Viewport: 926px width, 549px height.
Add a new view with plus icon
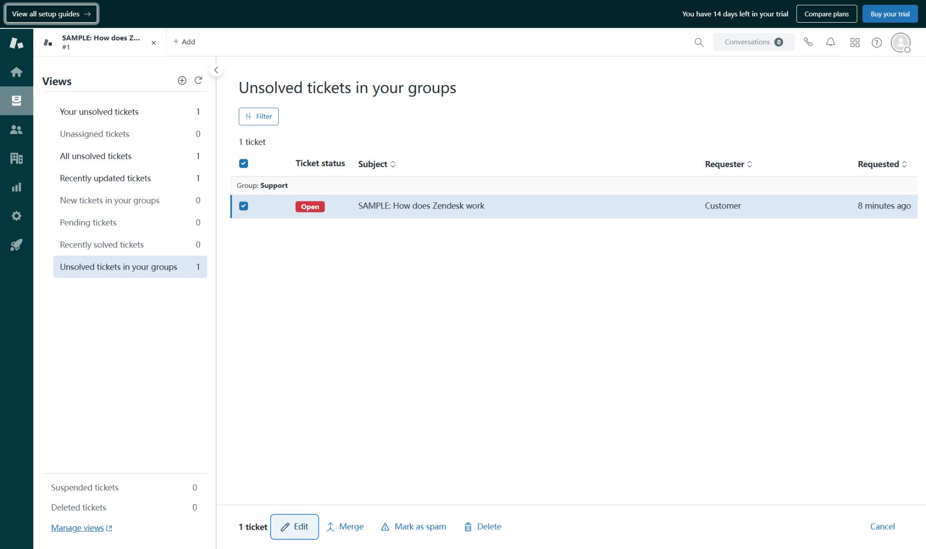tap(182, 80)
